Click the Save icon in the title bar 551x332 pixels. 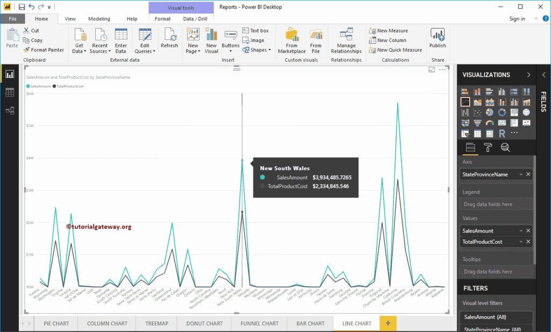point(21,6)
